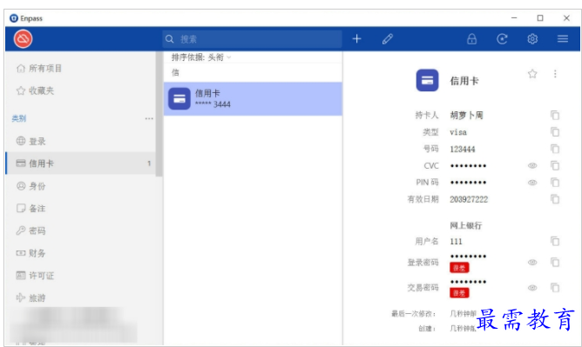Click the expiry value 203927222

click(469, 200)
